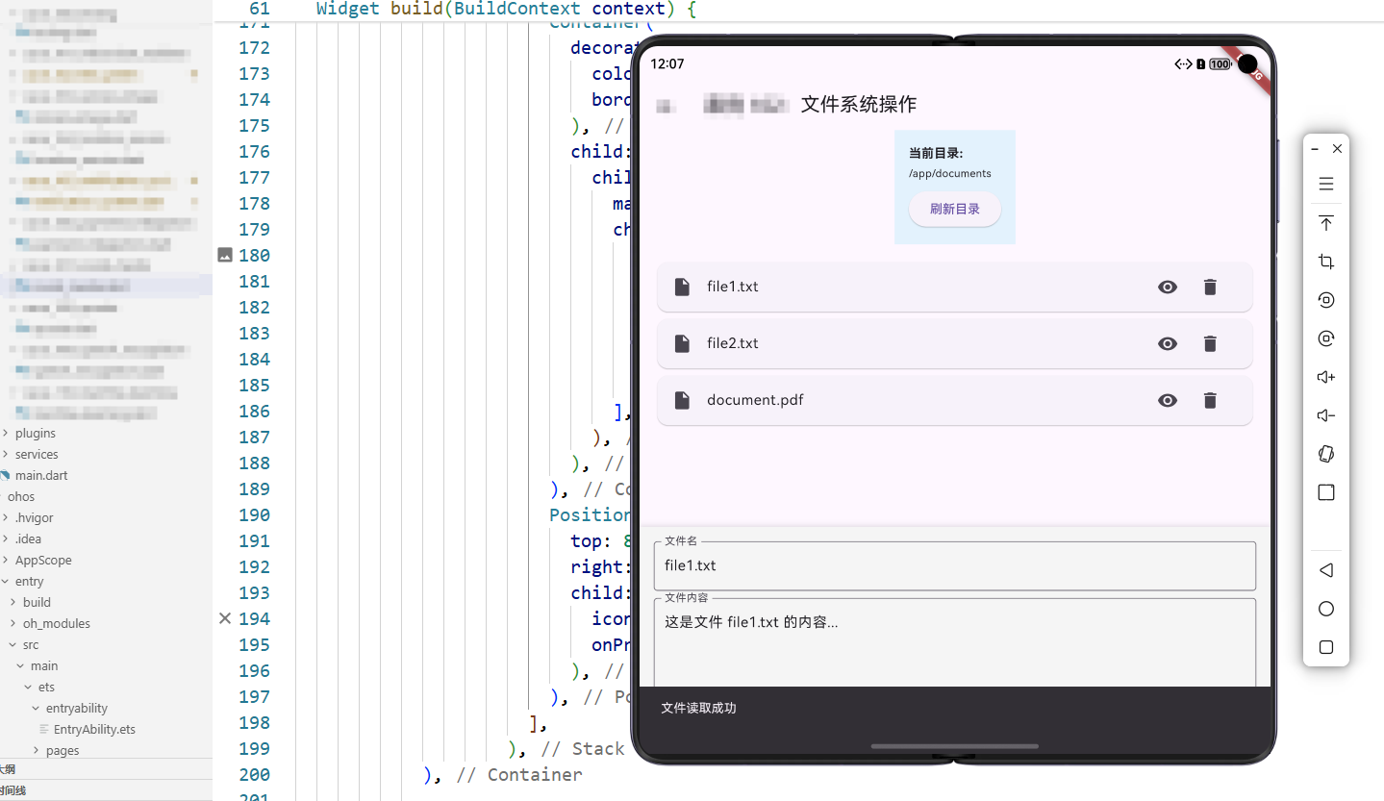
Task: Expand the pages folder
Action: (x=37, y=750)
